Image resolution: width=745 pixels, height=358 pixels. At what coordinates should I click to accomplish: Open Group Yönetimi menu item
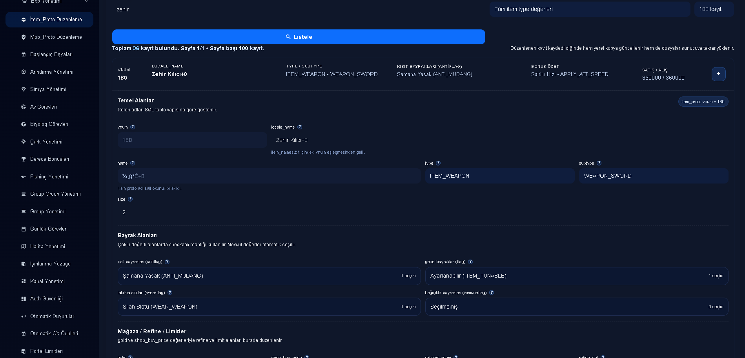click(x=49, y=212)
